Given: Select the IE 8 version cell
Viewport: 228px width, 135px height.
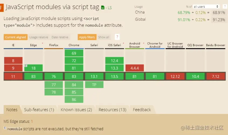Looking at the screenshot, I should (x=13, y=61).
